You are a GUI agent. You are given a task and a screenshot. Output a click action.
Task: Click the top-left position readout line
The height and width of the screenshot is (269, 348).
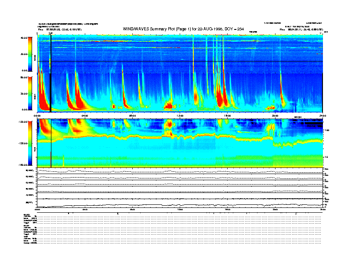[59, 29]
